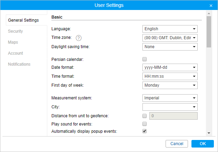Click the geofence distance input field
Viewport: 218px width, 152px height.
pyautogui.click(x=174, y=116)
